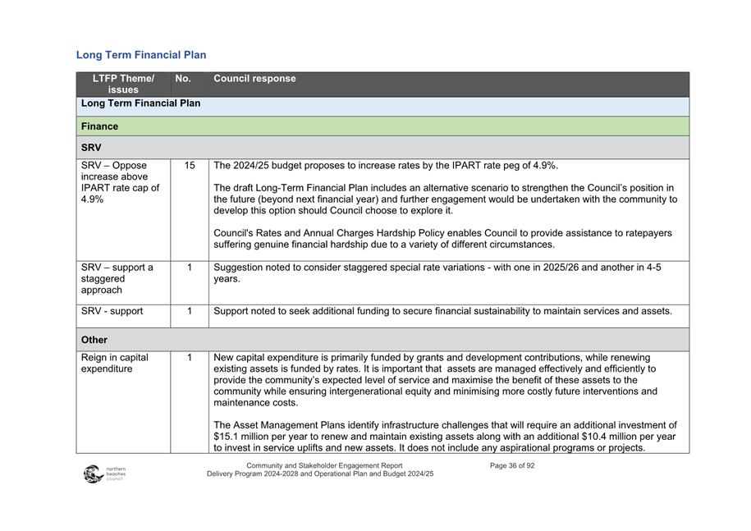Select the 'Reign in capital expenditure' cell
Image resolution: width=751 pixels, height=531 pixels.
point(114,363)
